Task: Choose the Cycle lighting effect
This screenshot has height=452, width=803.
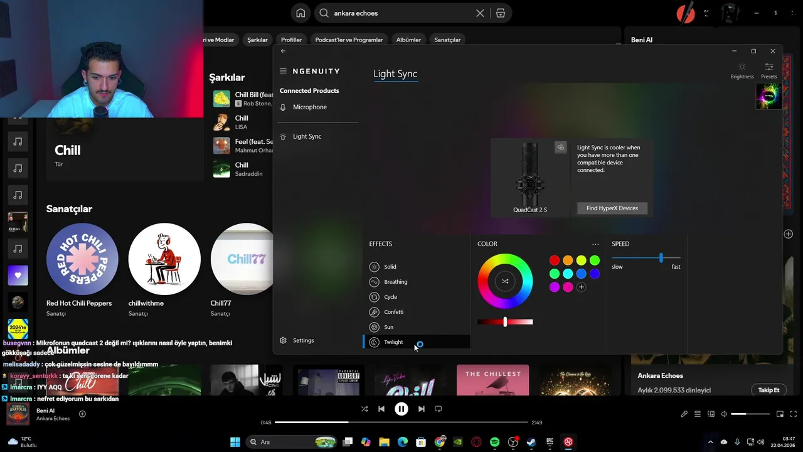Action: [417, 297]
